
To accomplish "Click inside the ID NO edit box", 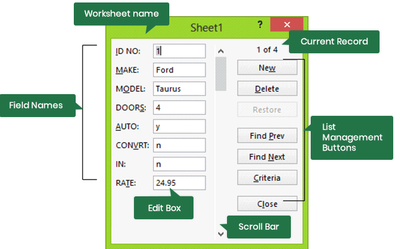I will pyautogui.click(x=179, y=51).
